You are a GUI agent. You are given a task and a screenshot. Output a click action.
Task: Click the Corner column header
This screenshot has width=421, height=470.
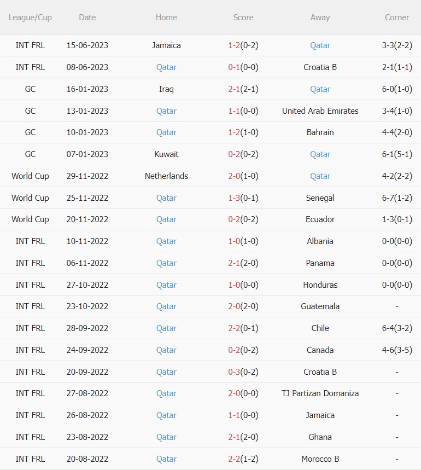coord(397,18)
